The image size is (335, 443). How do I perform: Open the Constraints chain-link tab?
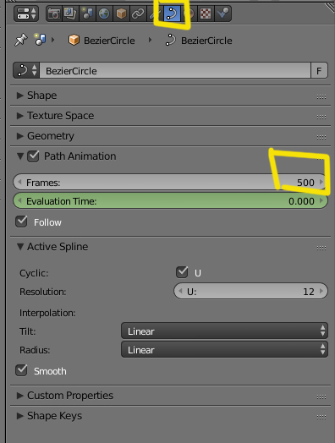(x=138, y=14)
